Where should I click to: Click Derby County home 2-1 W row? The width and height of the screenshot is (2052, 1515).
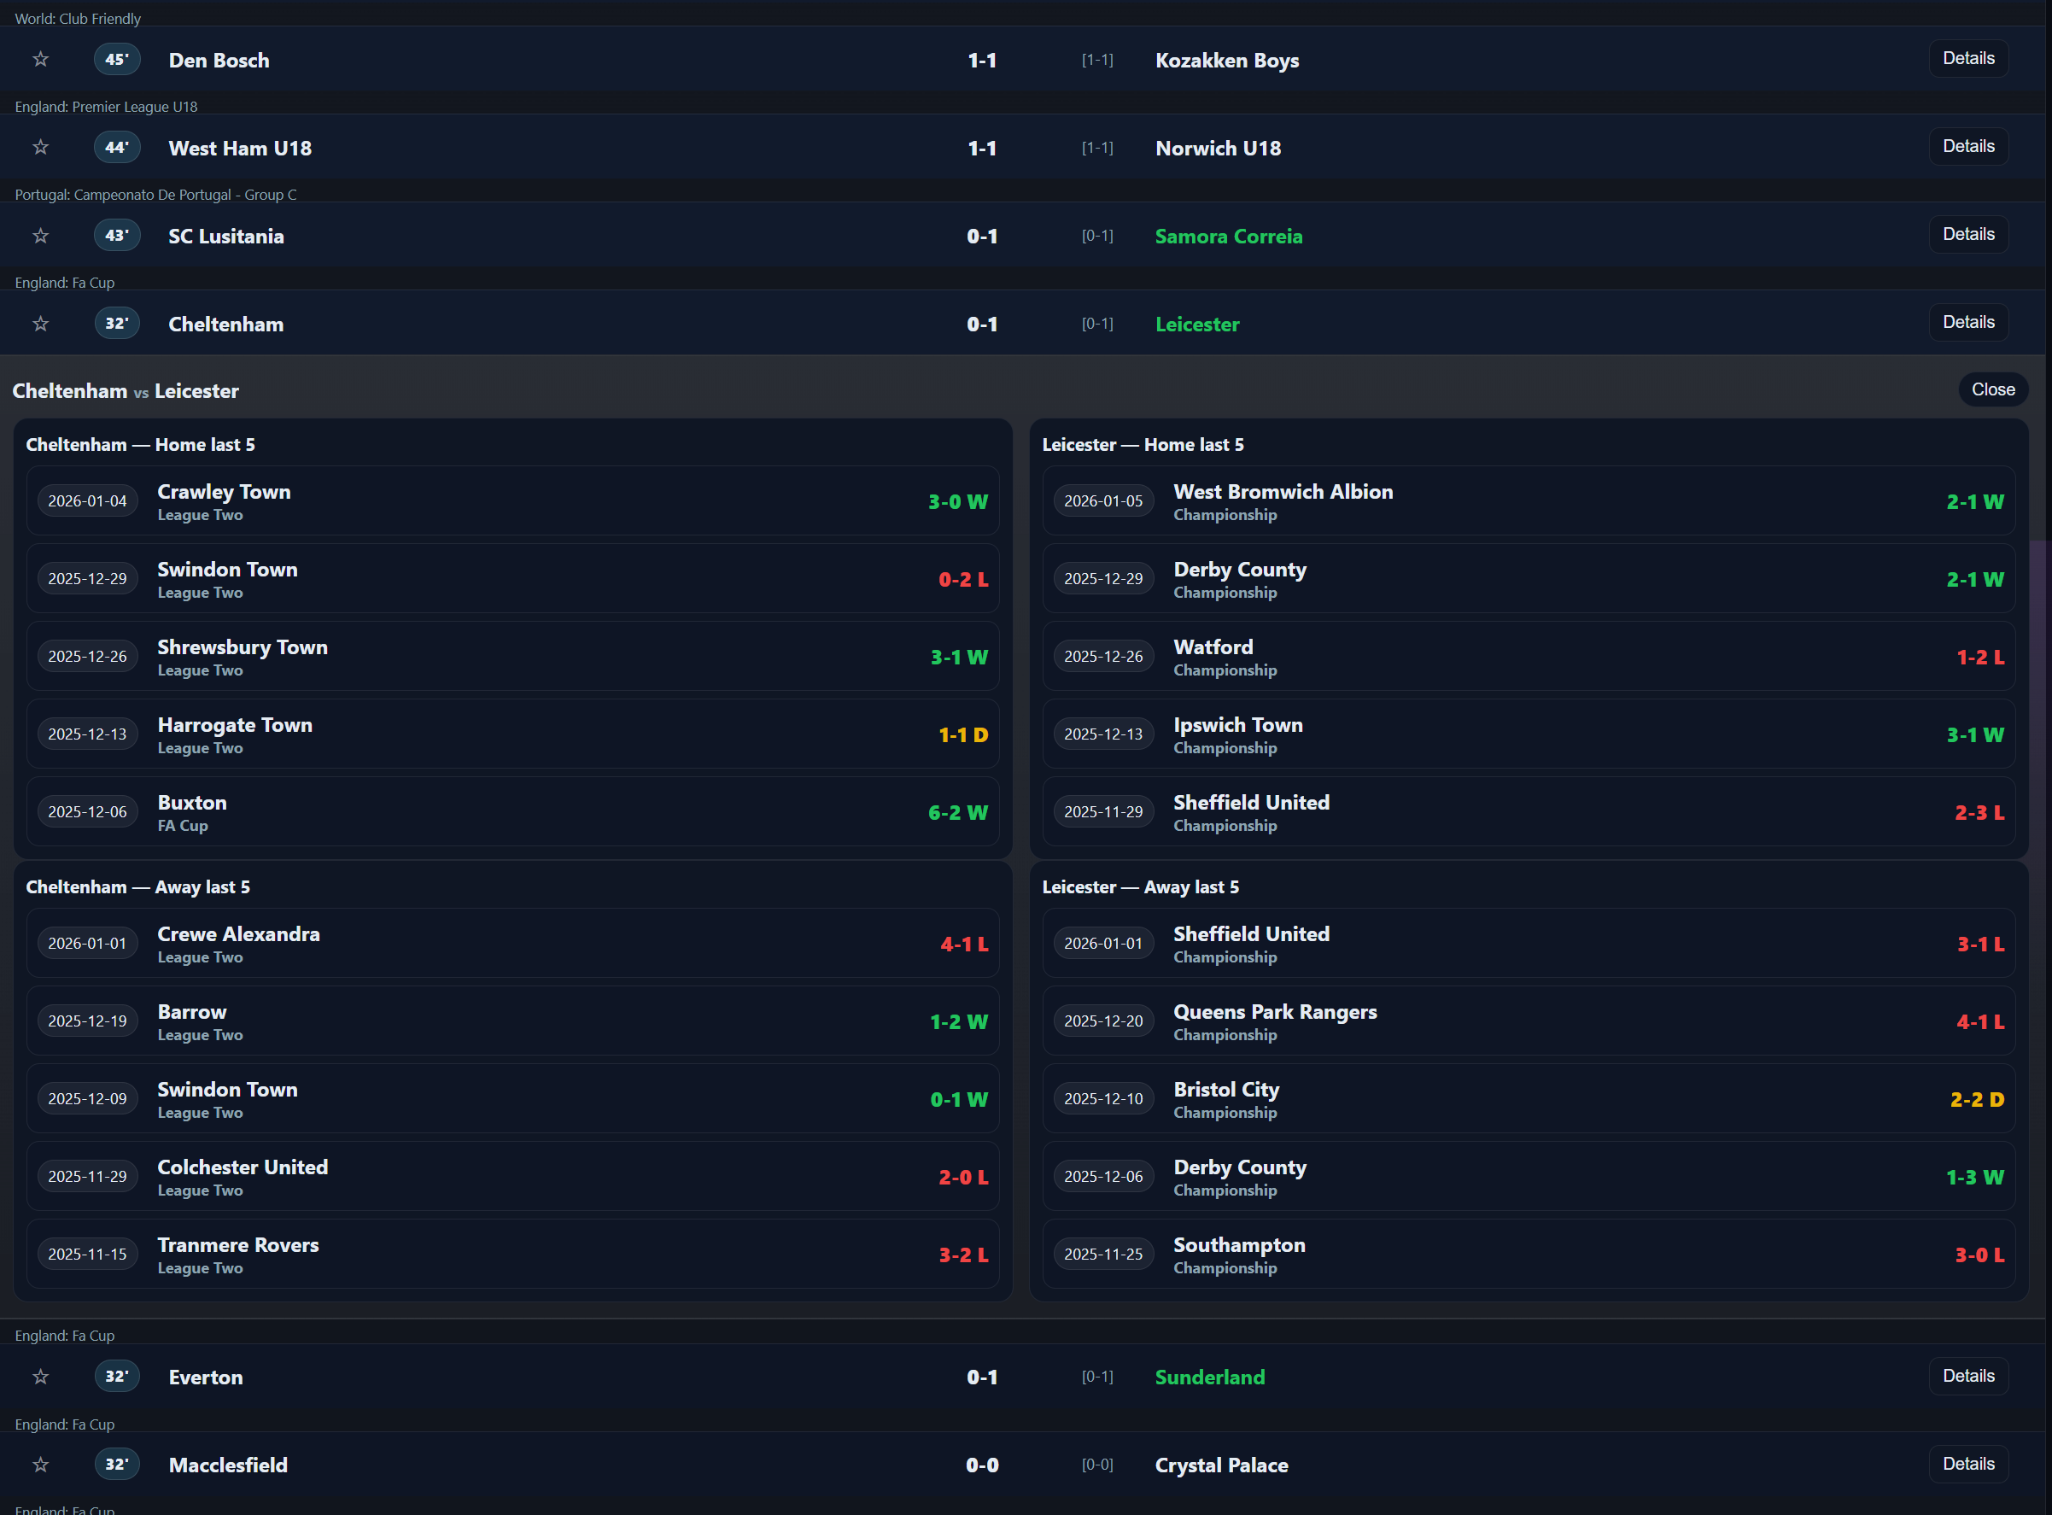[1529, 579]
